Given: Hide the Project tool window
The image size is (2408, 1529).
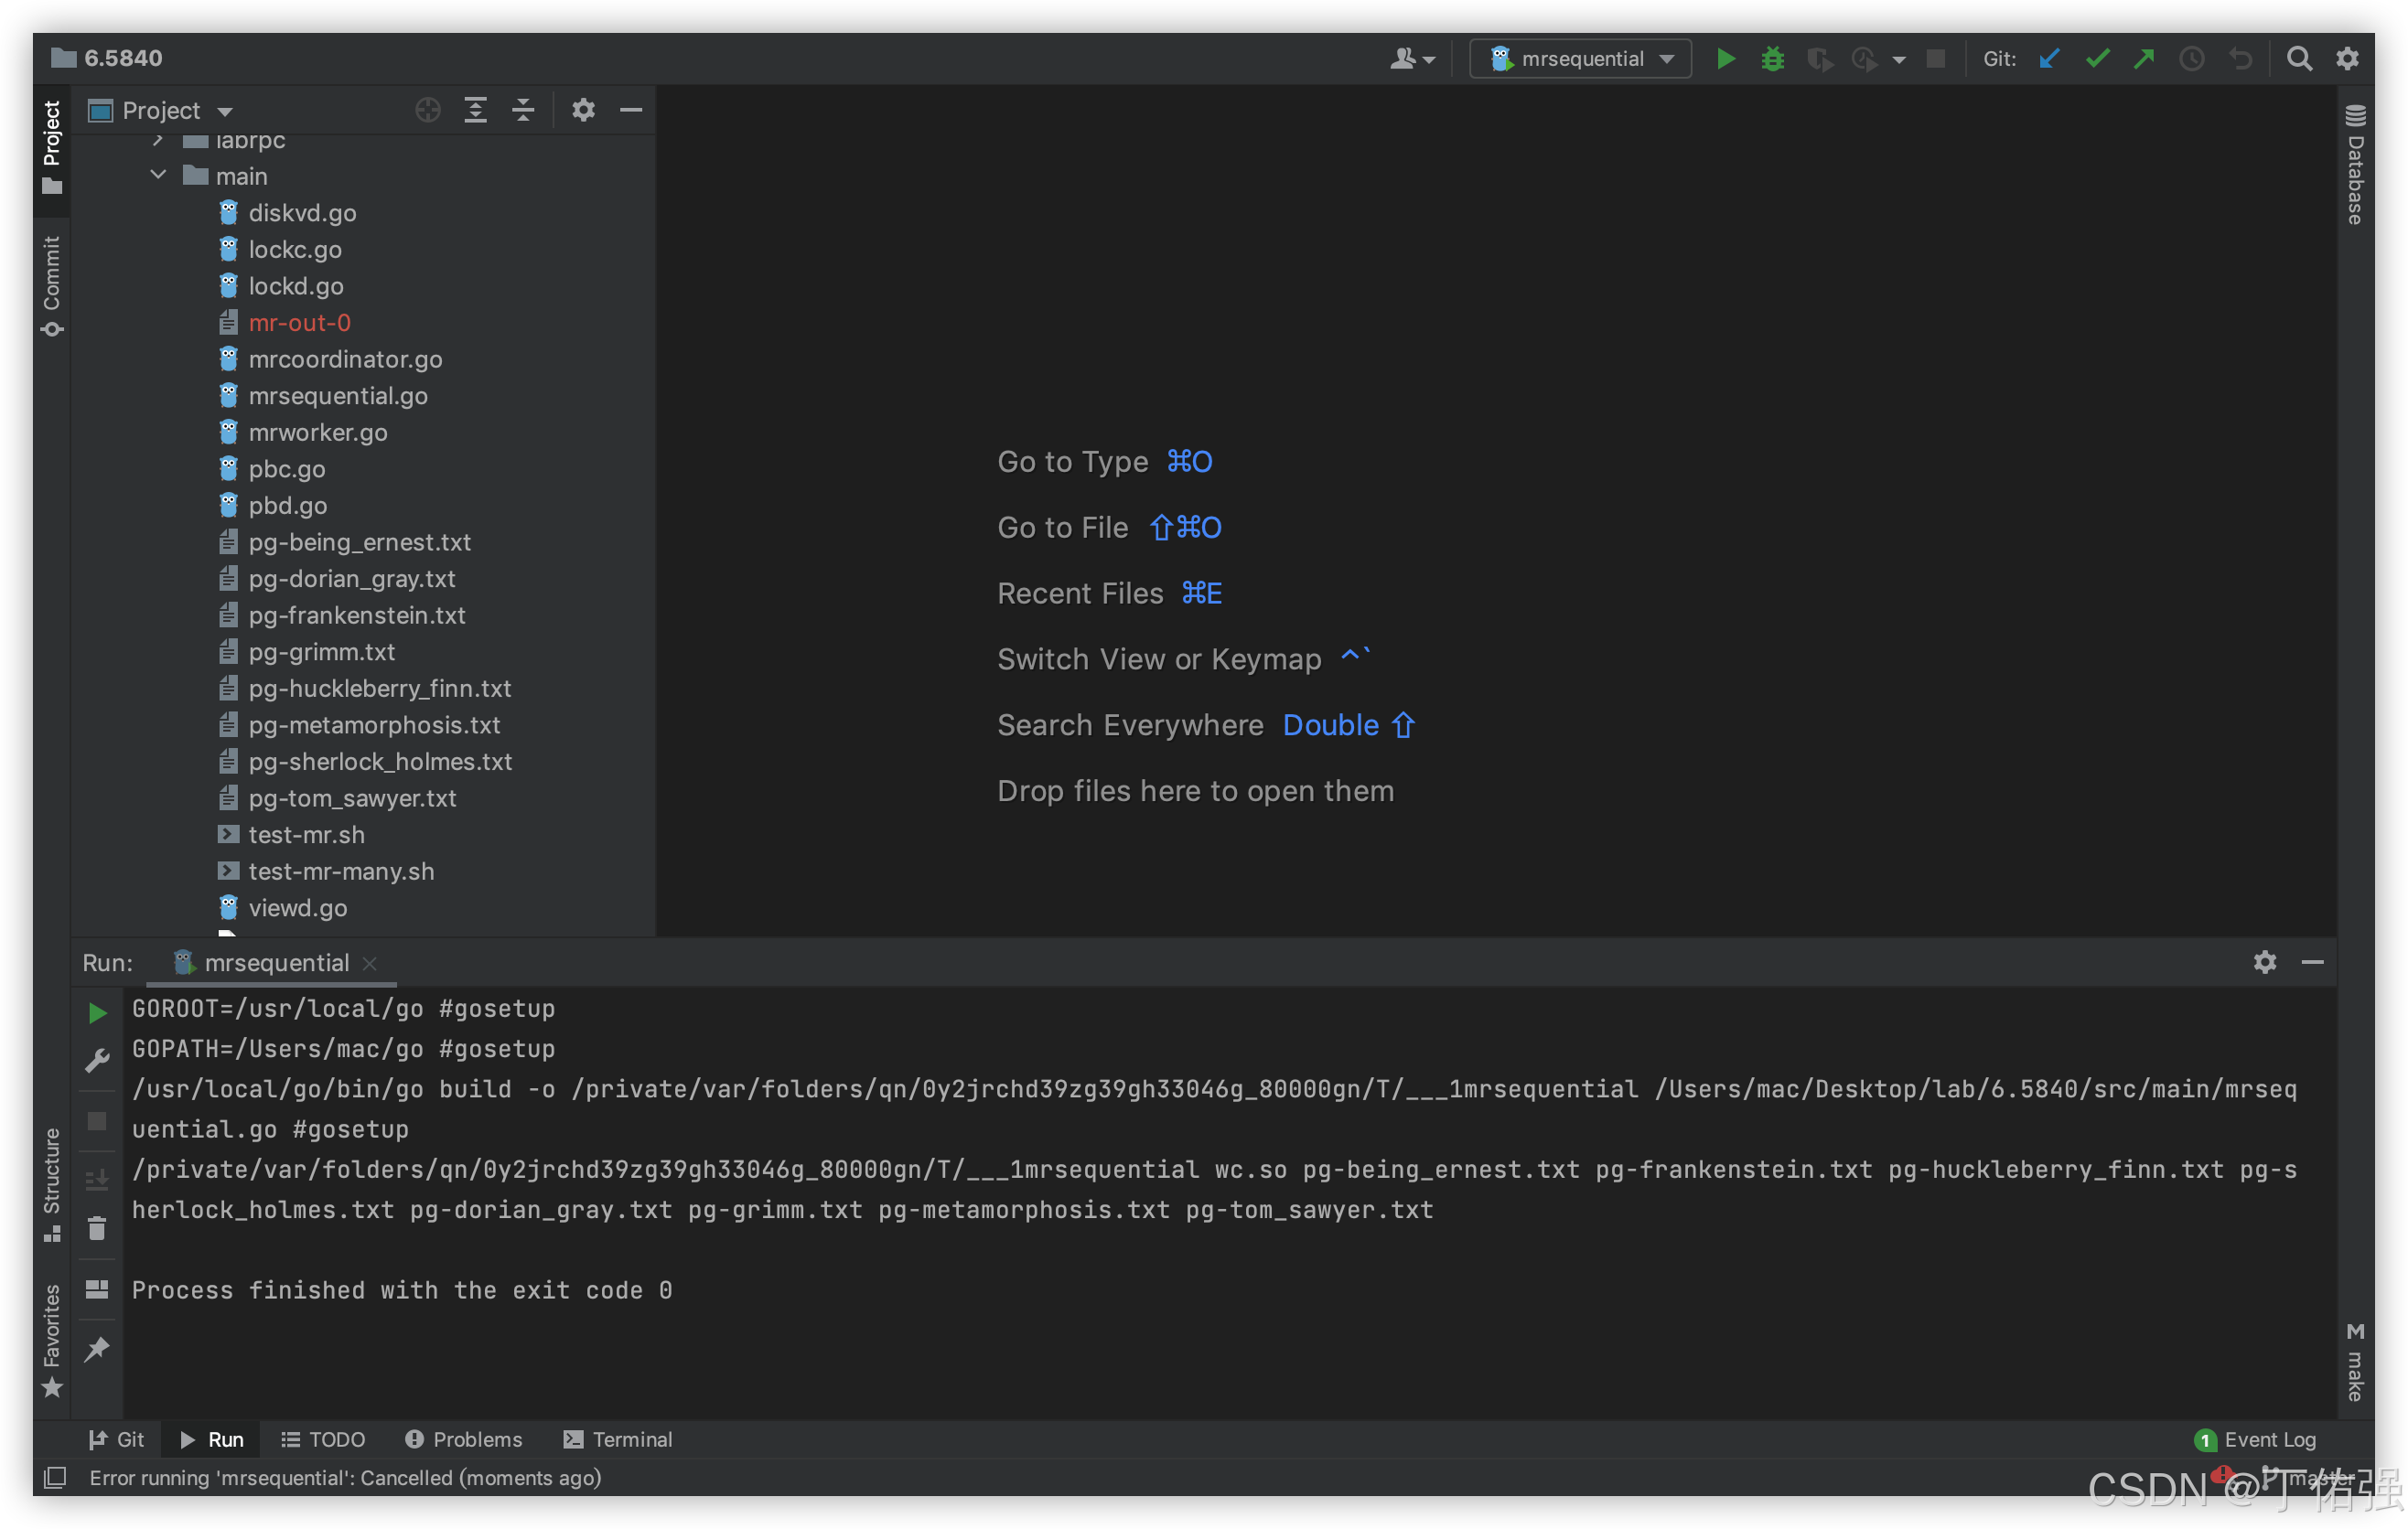Looking at the screenshot, I should 631,110.
